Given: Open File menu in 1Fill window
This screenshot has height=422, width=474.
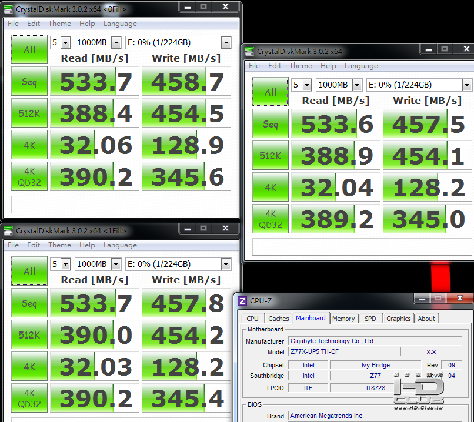Looking at the screenshot, I should pyautogui.click(x=13, y=245).
